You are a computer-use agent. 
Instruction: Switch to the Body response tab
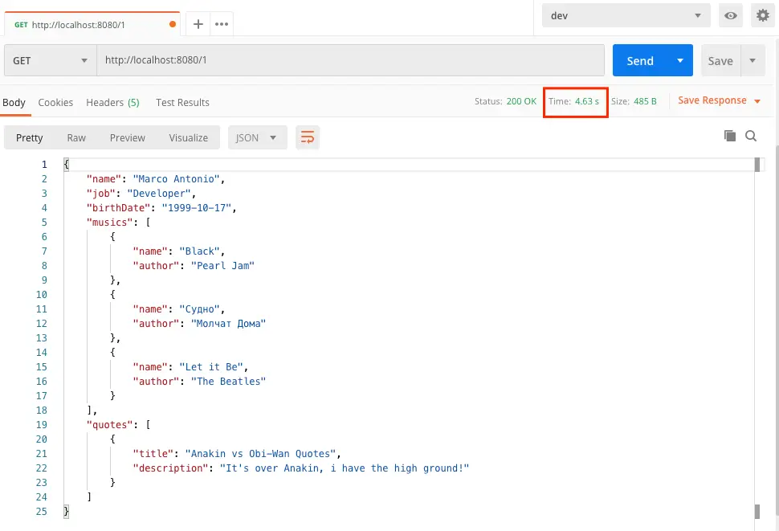coord(14,102)
